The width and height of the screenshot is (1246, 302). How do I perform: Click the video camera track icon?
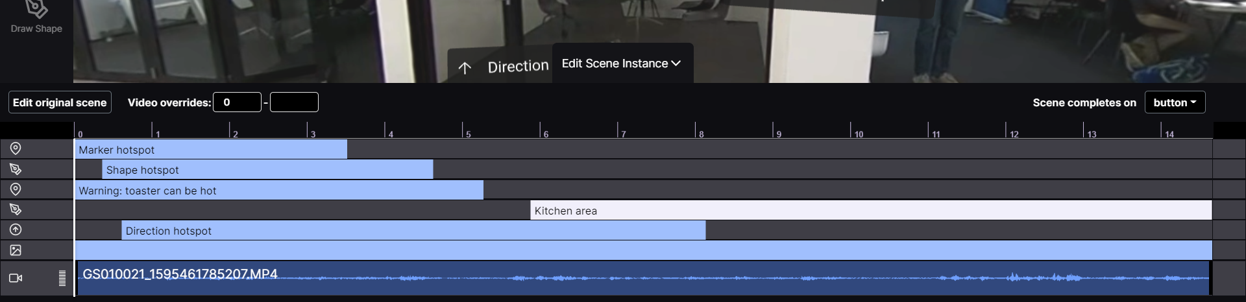pos(16,278)
